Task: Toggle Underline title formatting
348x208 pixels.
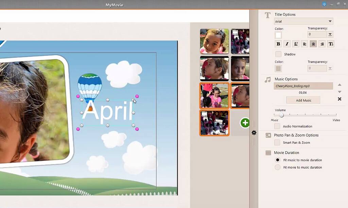Action: [296, 44]
